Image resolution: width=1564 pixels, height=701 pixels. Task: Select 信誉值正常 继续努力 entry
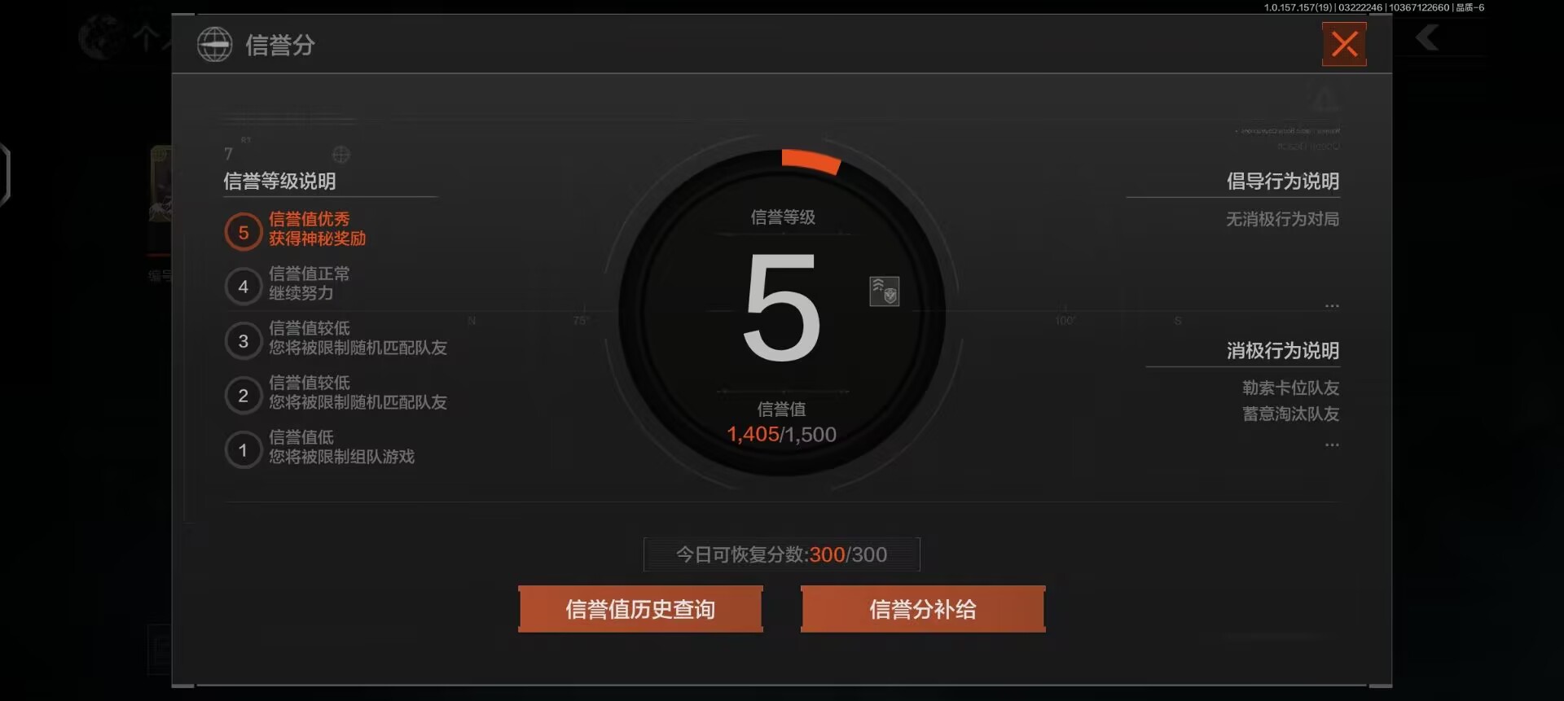pyautogui.click(x=309, y=283)
